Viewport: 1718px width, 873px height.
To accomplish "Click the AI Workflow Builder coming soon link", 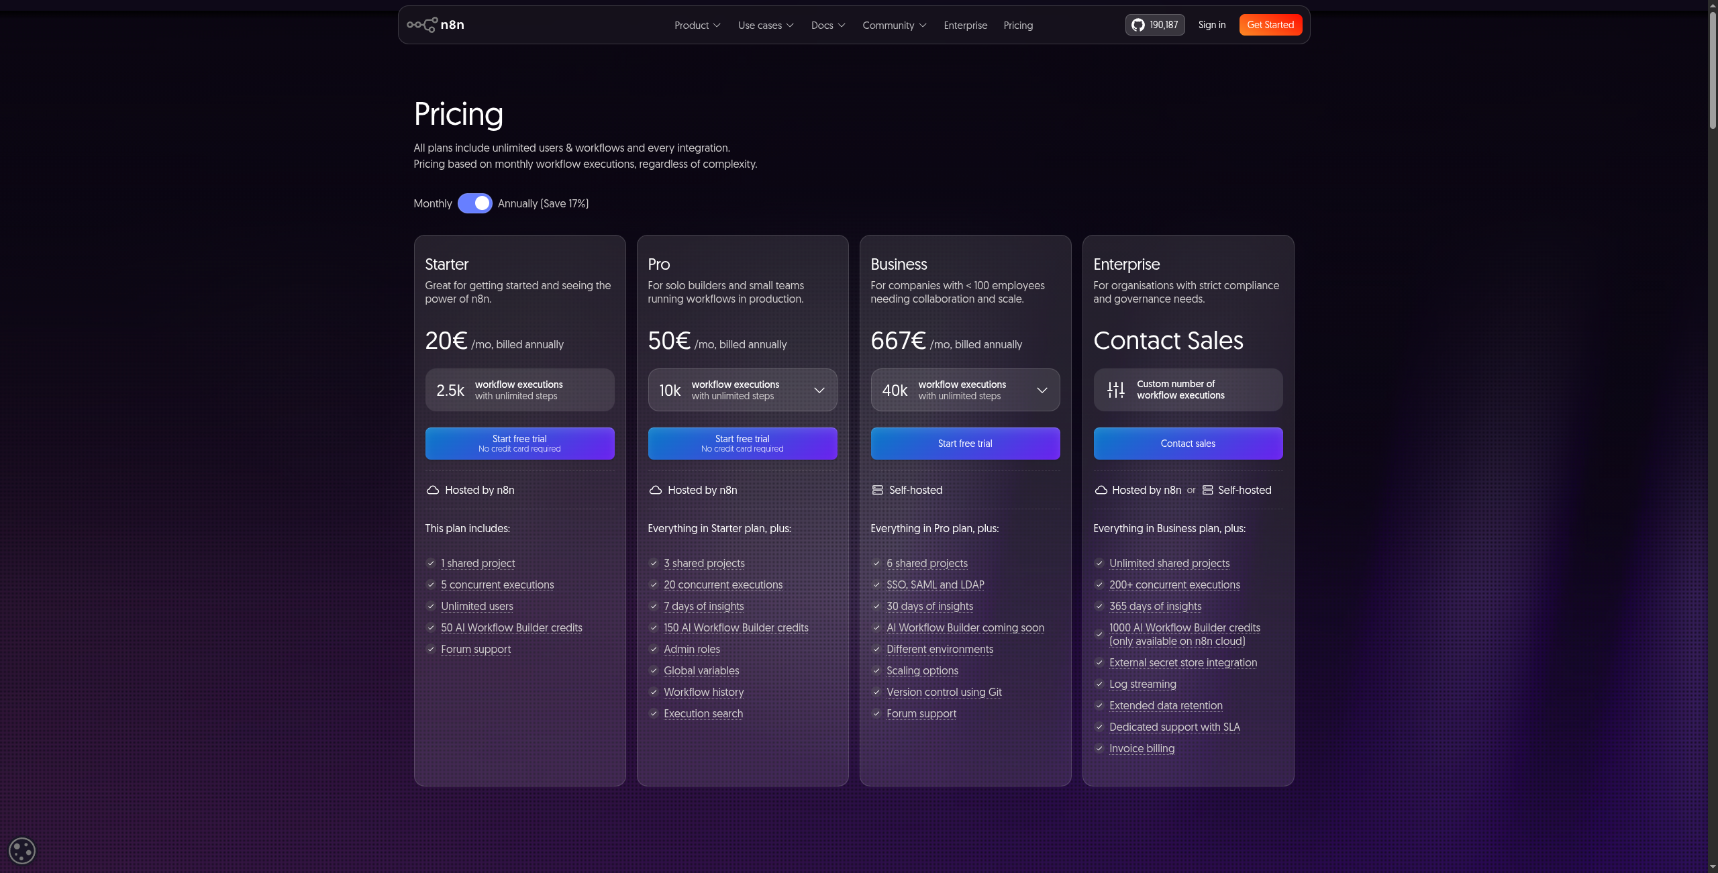I will click(x=965, y=627).
